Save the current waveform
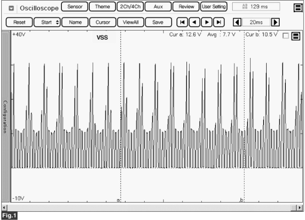The height and width of the screenshot is (220, 305). pyautogui.click(x=158, y=22)
